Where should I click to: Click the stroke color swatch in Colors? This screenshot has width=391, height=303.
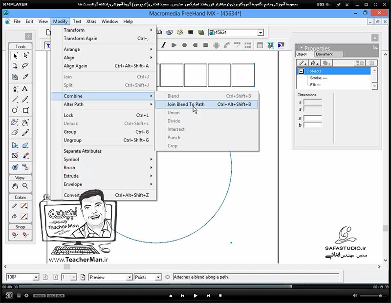pyautogui.click(x=24, y=206)
